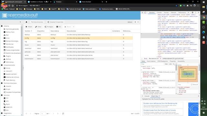This screenshot has height=116, width=207.
Task: Open Opciones generales in the sidebar
Action: pyautogui.click(x=12, y=29)
